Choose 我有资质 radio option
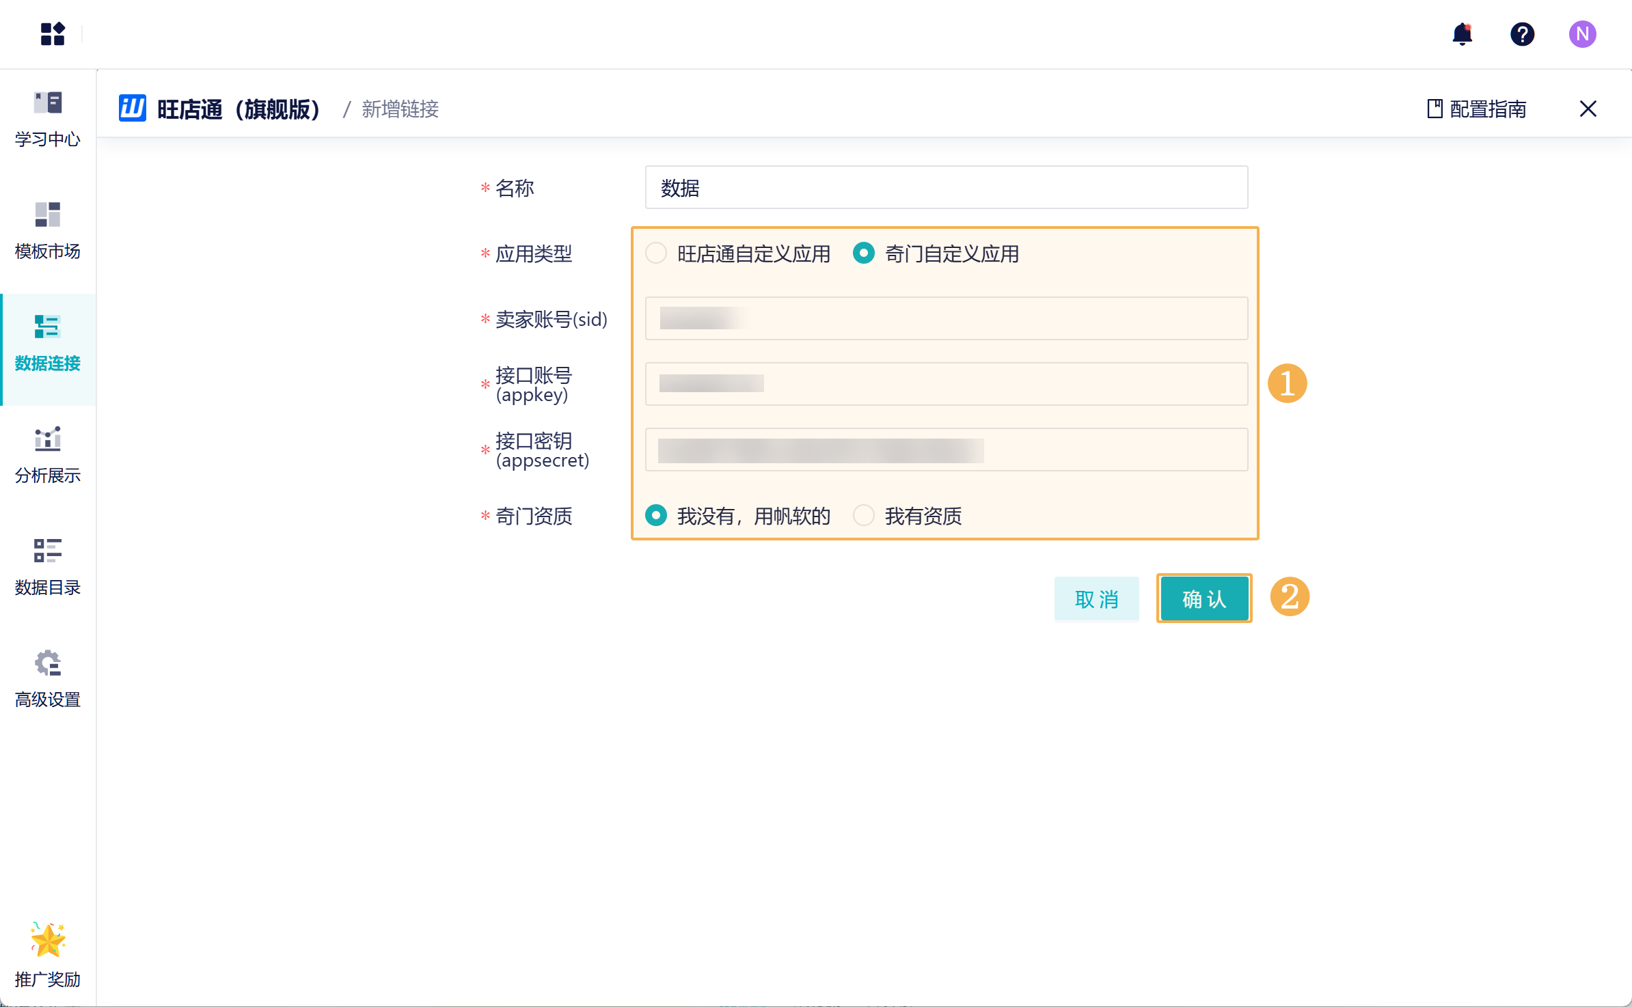The height and width of the screenshot is (1007, 1632). 864,515
